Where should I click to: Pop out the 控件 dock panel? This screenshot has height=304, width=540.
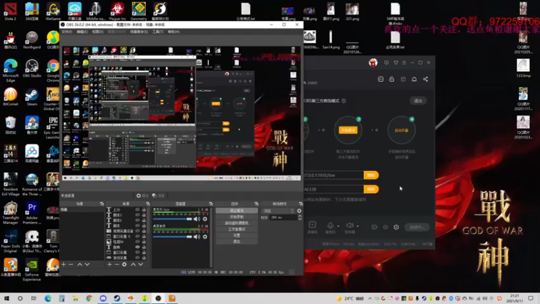(256, 204)
